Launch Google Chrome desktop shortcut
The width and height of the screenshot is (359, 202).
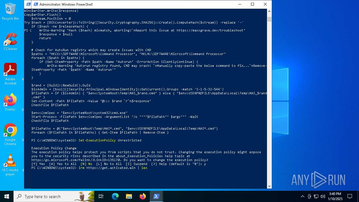click(x=10, y=134)
